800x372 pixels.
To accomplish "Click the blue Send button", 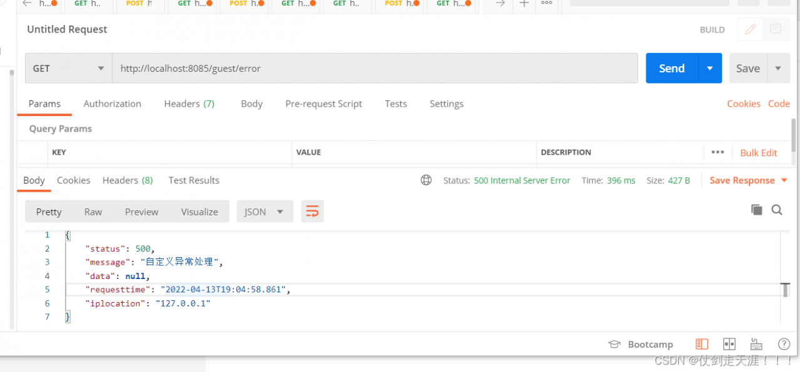I will (672, 68).
